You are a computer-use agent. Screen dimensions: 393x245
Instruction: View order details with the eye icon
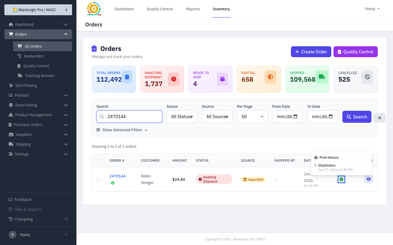click(x=369, y=179)
